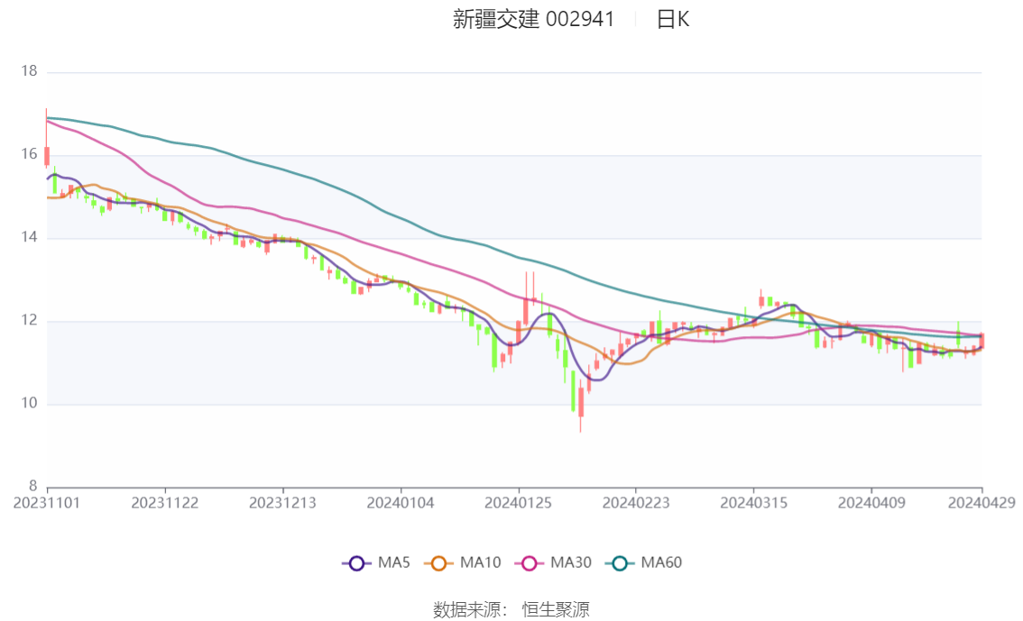Select the 20240104 date axis label
Image resolution: width=1023 pixels, height=621 pixels.
point(401,503)
